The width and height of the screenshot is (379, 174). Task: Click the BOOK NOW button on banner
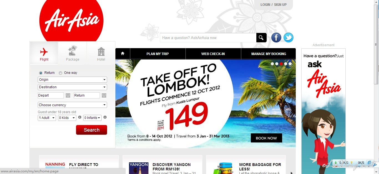[266, 138]
